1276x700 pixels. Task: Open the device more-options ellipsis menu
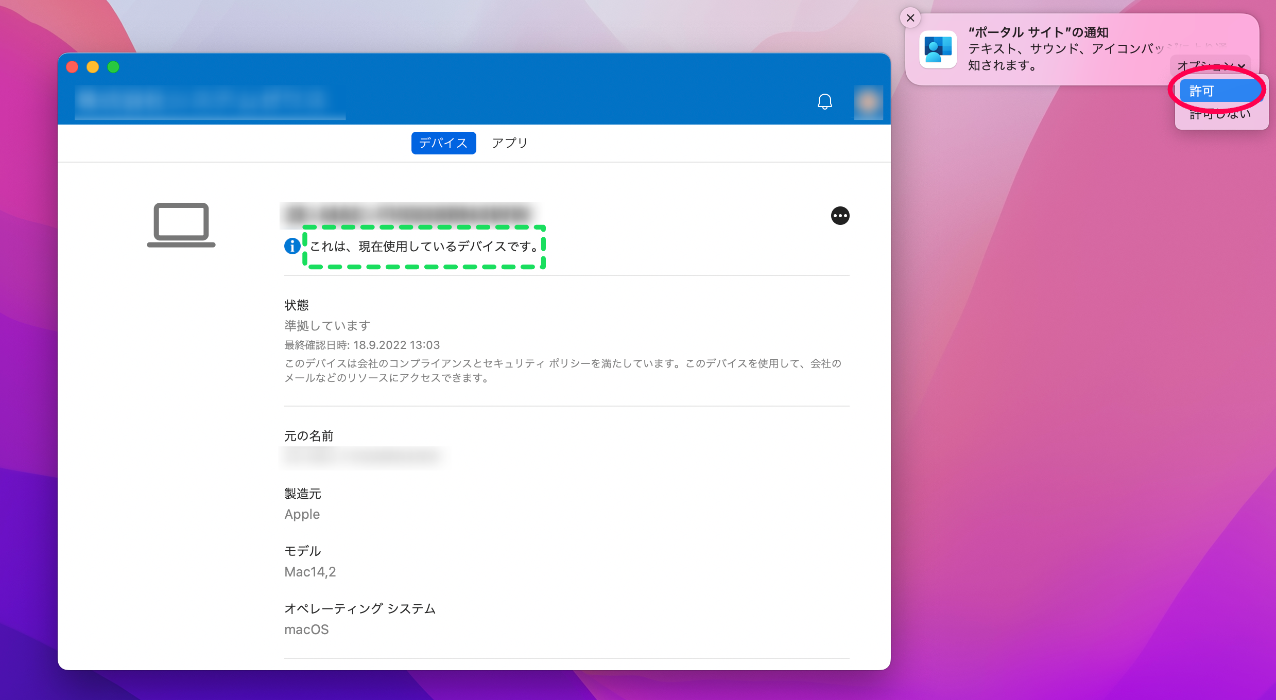[840, 216]
